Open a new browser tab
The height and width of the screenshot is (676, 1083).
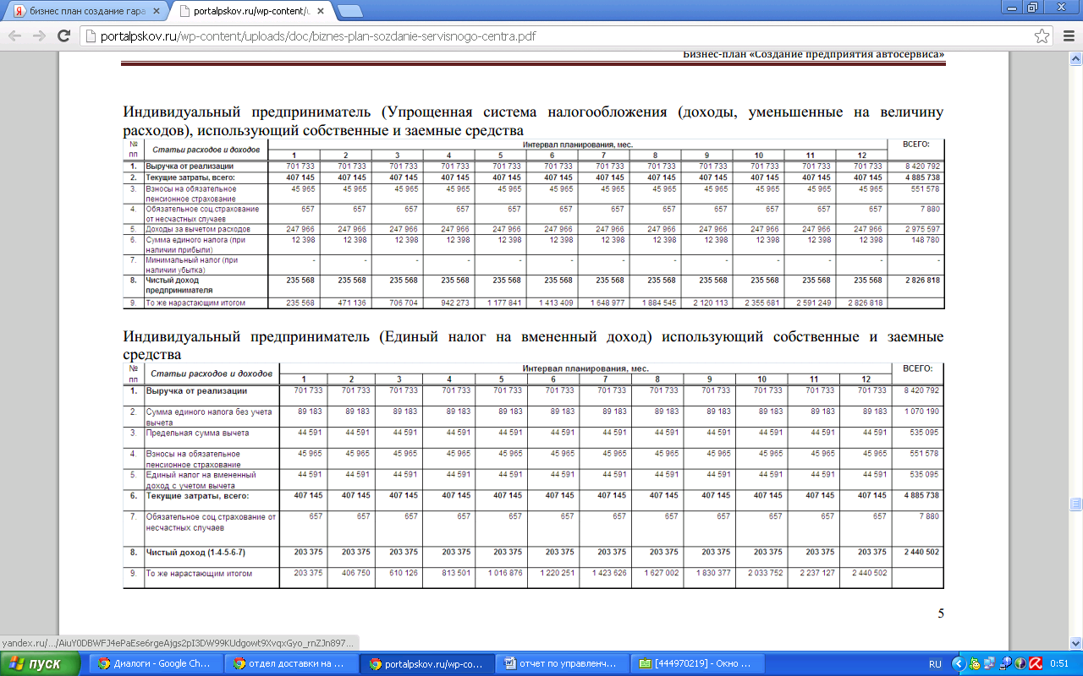click(350, 12)
